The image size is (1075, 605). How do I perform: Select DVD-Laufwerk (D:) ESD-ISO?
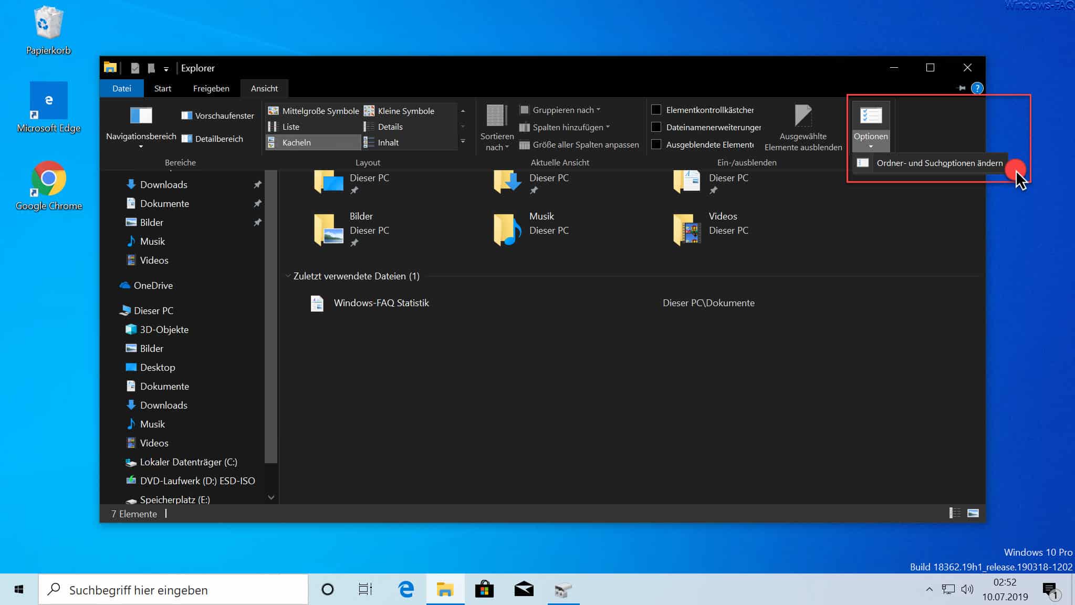[197, 481]
